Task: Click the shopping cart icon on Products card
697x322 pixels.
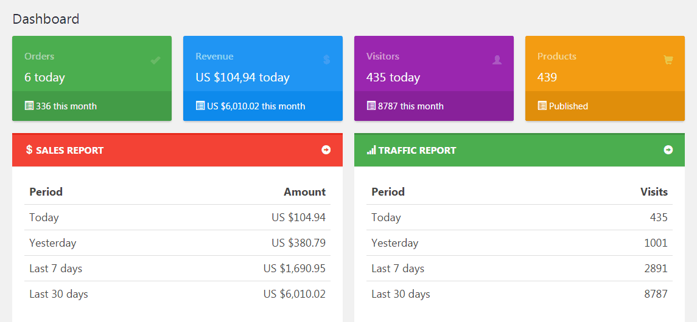Action: tap(668, 60)
